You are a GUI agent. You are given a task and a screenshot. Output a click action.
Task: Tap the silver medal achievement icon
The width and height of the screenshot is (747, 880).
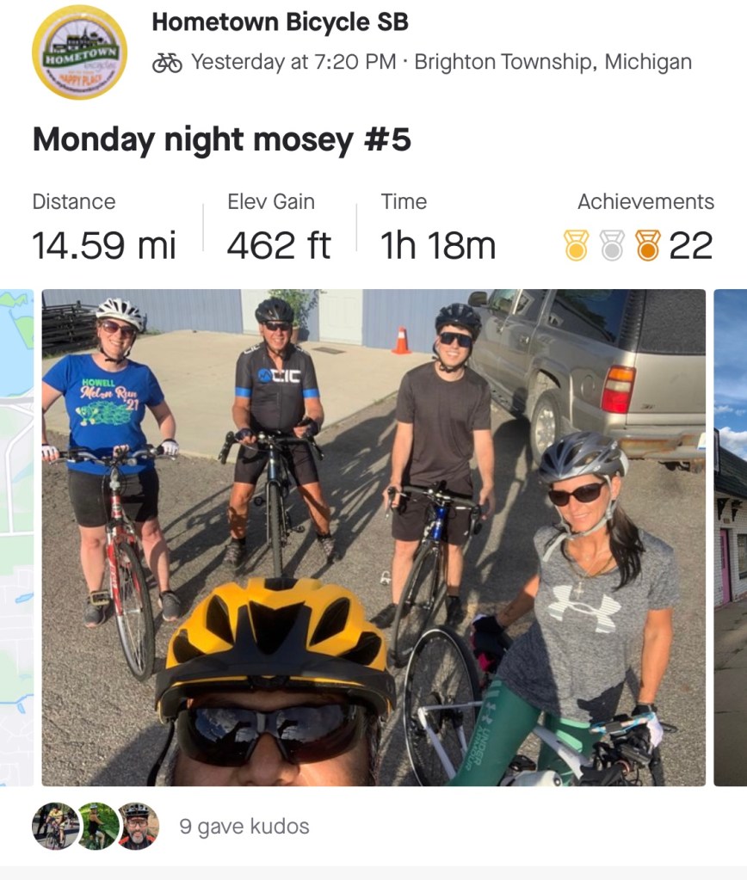tap(611, 245)
